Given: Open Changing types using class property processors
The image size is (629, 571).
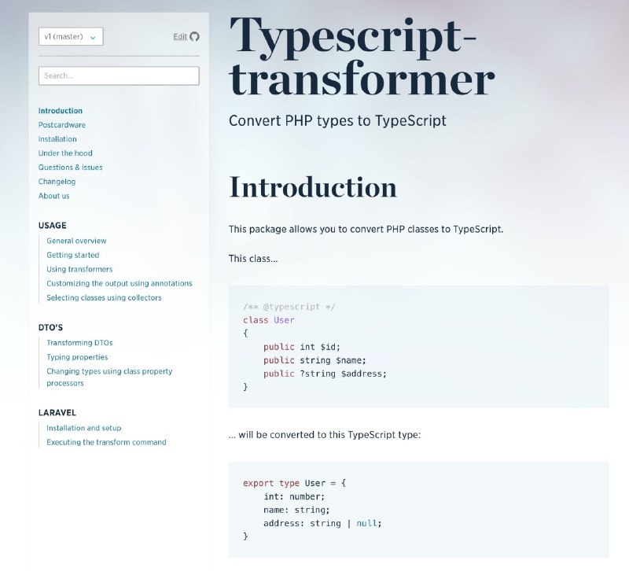Looking at the screenshot, I should 109,378.
